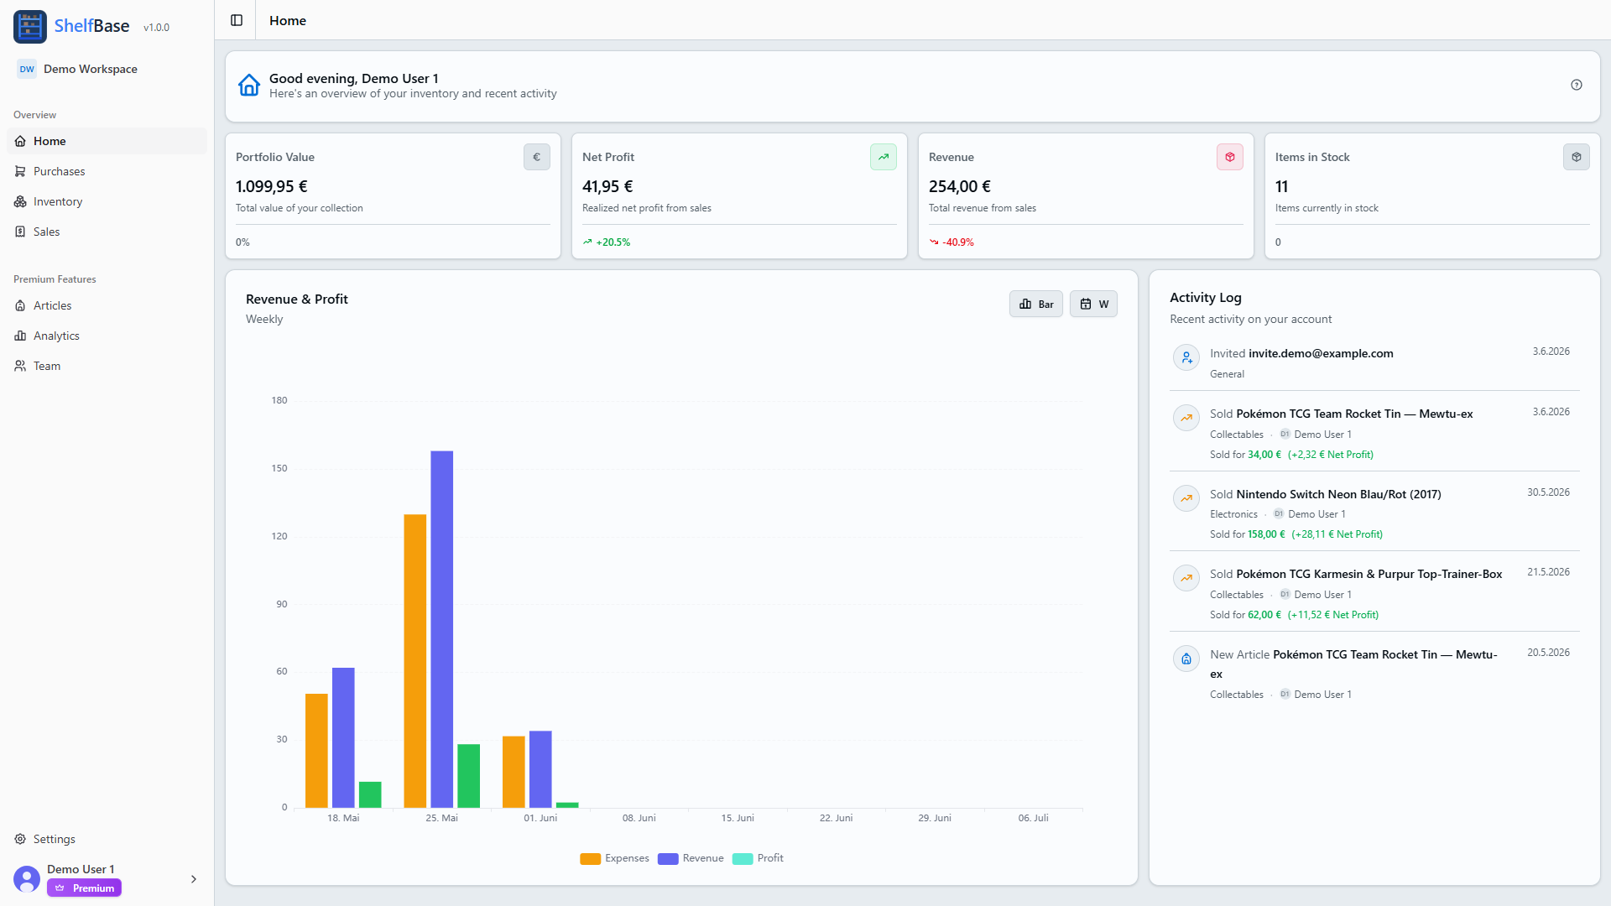The height and width of the screenshot is (906, 1611).
Task: Click the 01. Juni revenue bar
Action: pos(540,769)
